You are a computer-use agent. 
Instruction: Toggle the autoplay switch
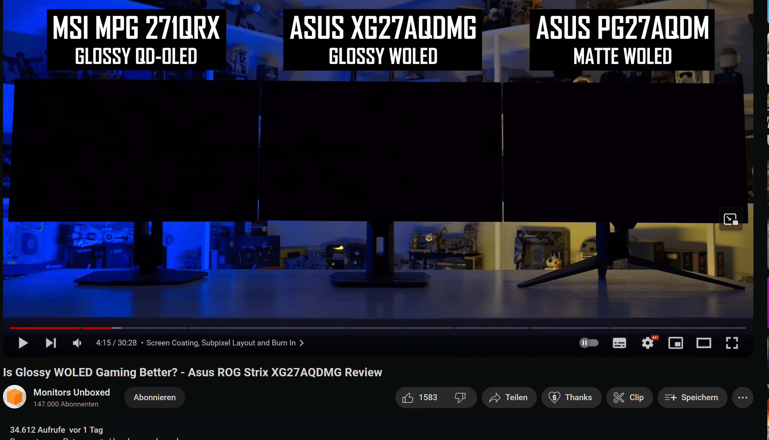[589, 343]
